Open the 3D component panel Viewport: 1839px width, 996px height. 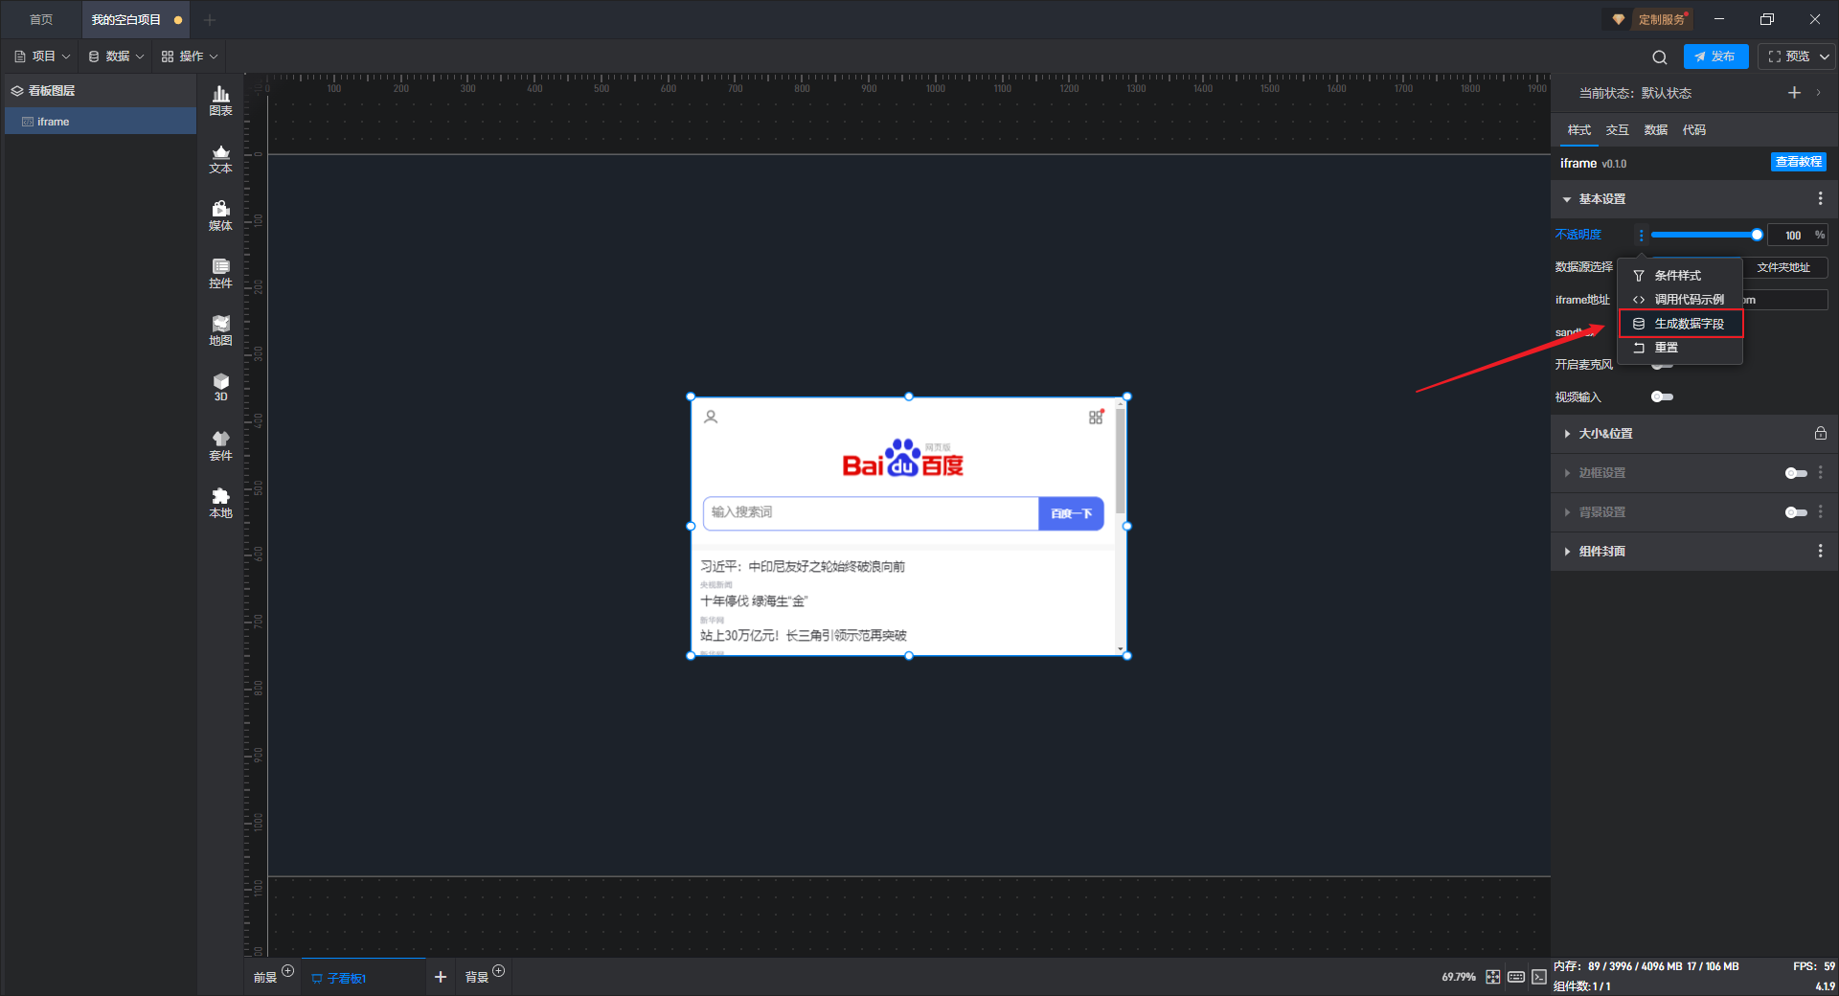220,387
